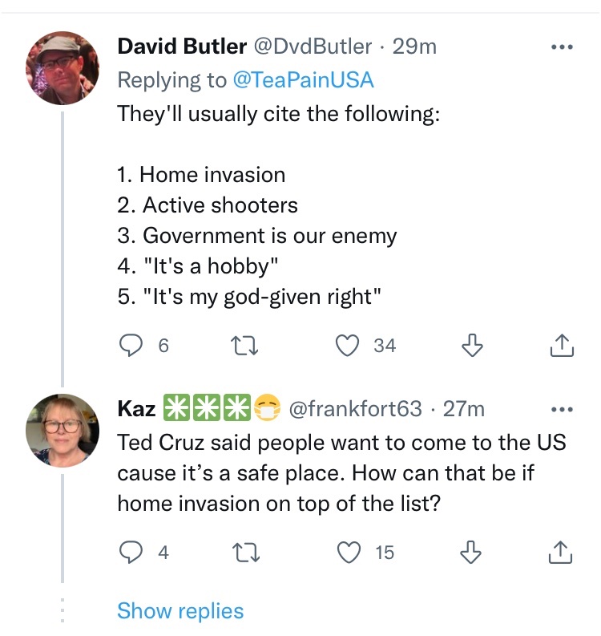Reply to David Butler's tweet

pyautogui.click(x=131, y=346)
